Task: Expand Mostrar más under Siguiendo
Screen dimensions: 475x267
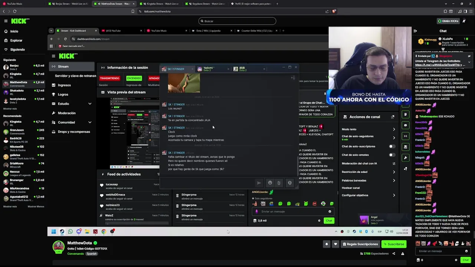Action: [10, 109]
